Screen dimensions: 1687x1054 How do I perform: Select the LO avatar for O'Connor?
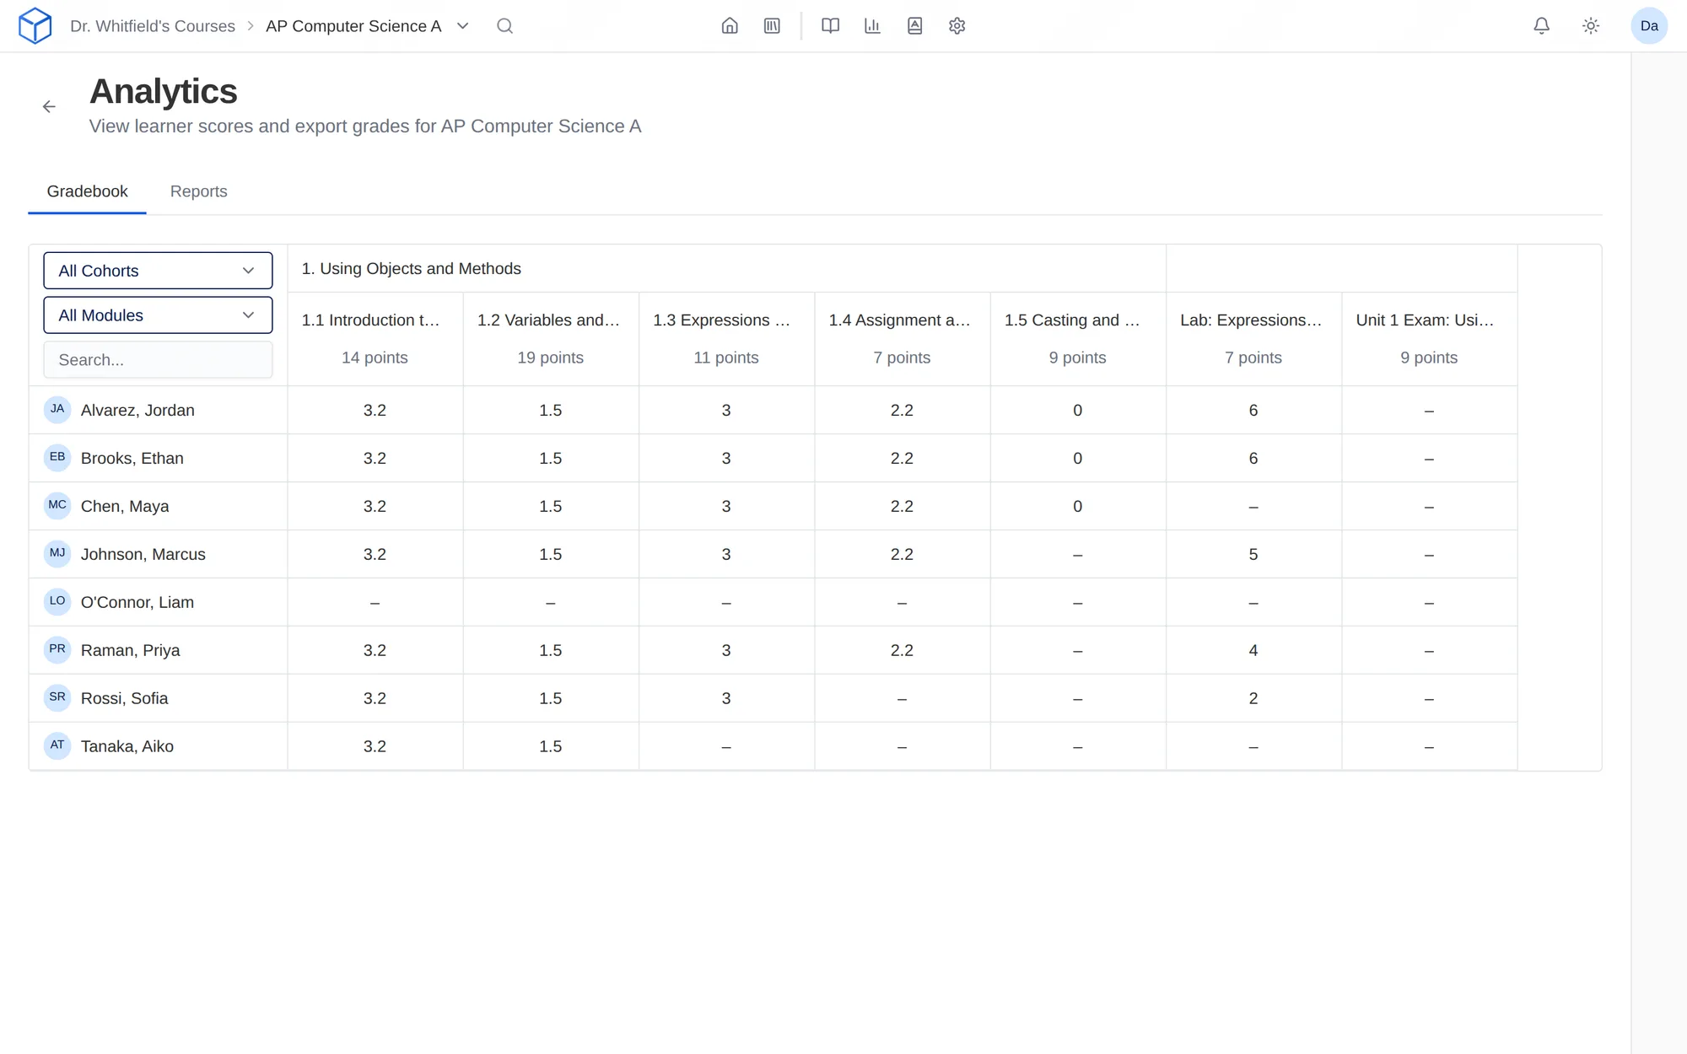(57, 602)
